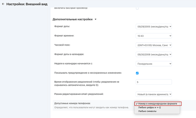Collapse the Дополнительные настройки section arrow
This screenshot has width=196, height=118.
(x=96, y=20)
